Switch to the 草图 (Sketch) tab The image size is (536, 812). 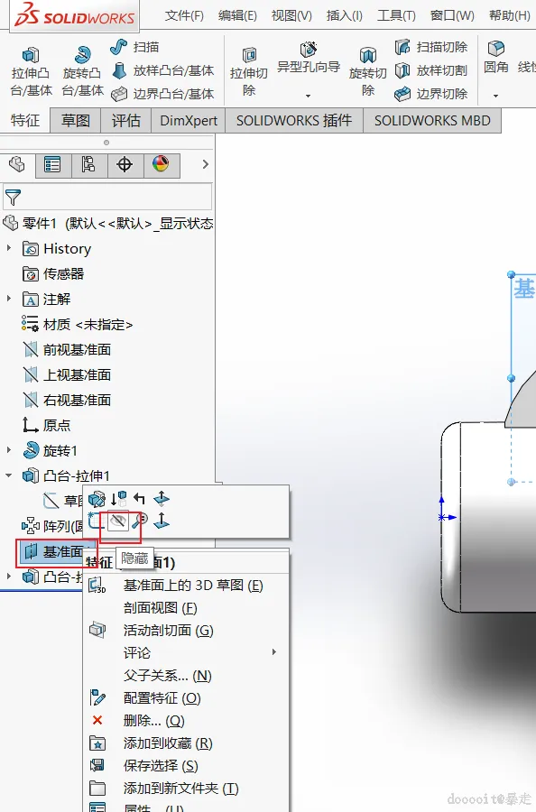click(x=76, y=121)
